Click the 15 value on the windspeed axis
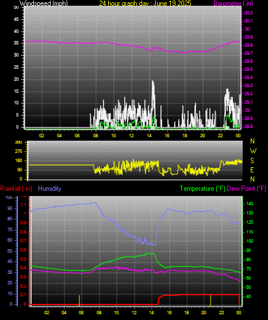The image size is (268, 320). click(x=16, y=91)
